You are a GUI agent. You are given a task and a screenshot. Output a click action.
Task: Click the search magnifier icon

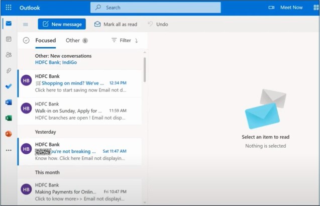click(x=98, y=8)
